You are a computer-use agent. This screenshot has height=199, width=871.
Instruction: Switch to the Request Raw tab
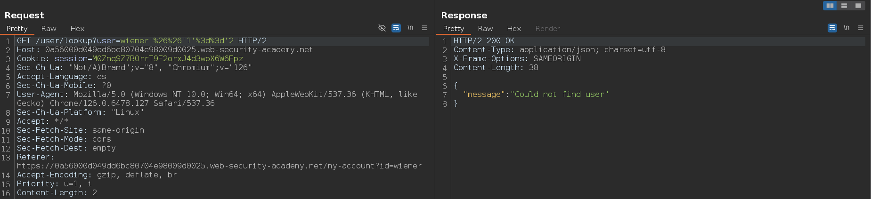(49, 29)
